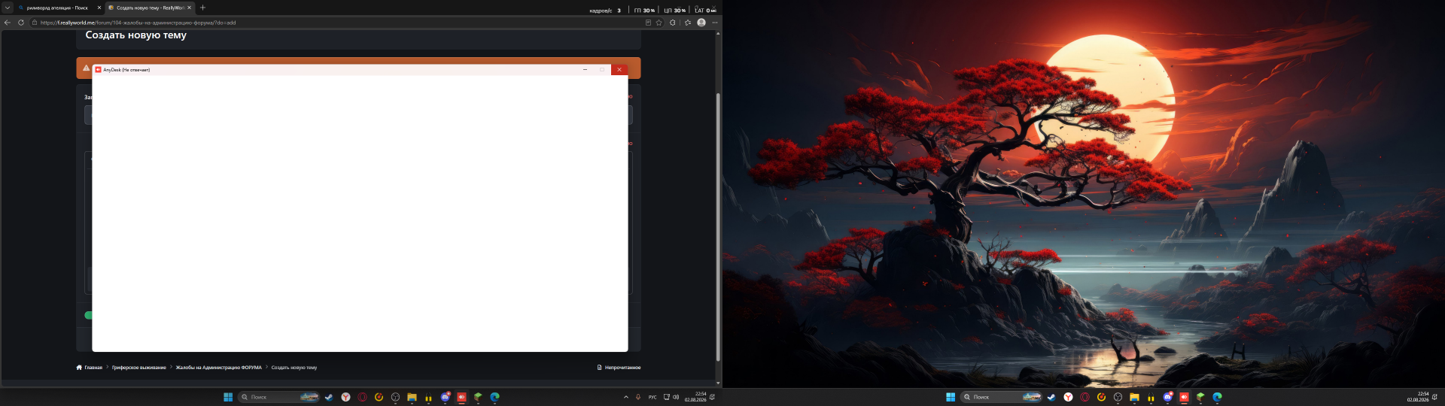The width and height of the screenshot is (1445, 406).
Task: Open clock 22:54 on the browser screen's taskbar
Action: pyautogui.click(x=695, y=397)
